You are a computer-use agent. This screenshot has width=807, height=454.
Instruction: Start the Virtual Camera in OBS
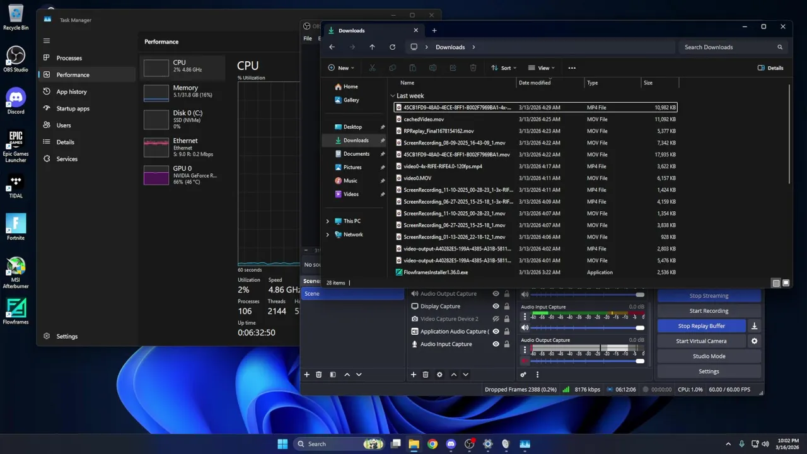click(x=701, y=341)
